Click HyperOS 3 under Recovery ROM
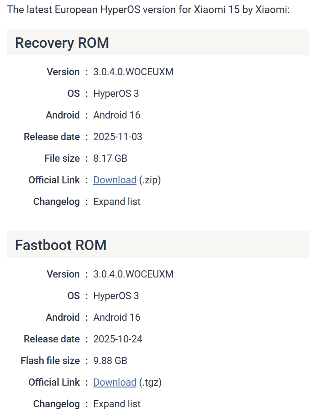This screenshot has height=419, width=309. point(116,94)
